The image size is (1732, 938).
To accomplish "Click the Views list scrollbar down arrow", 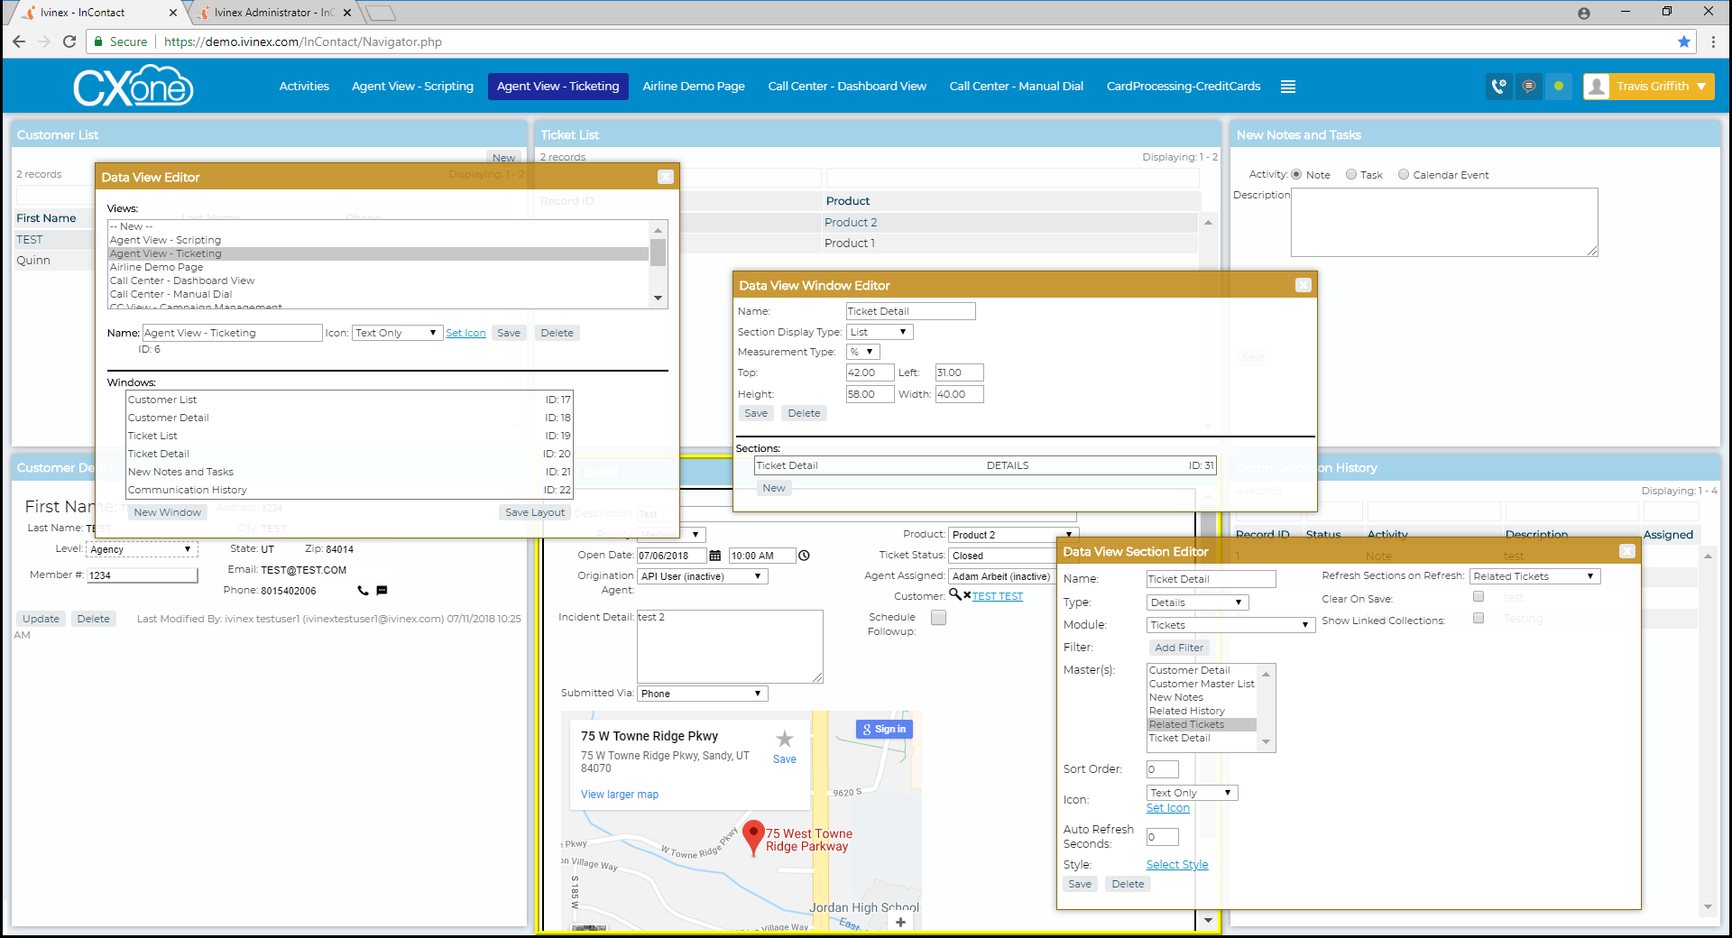I will point(658,298).
